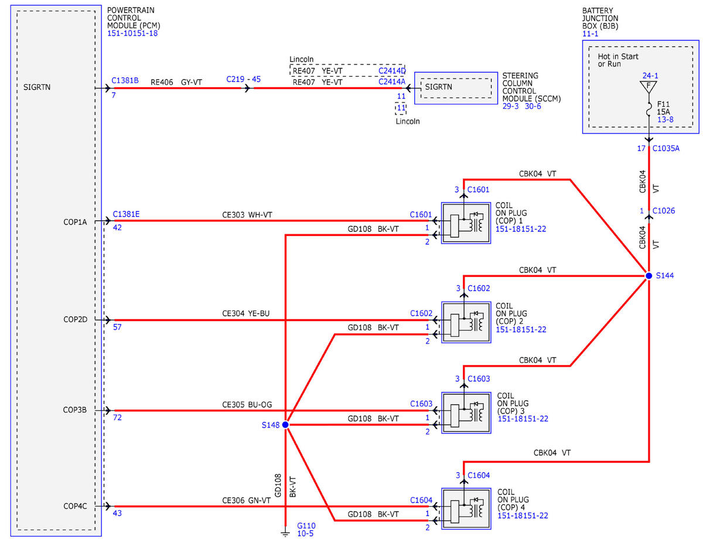Click the SIGRTN box in SCCM module
The image size is (703, 543).
(x=458, y=87)
